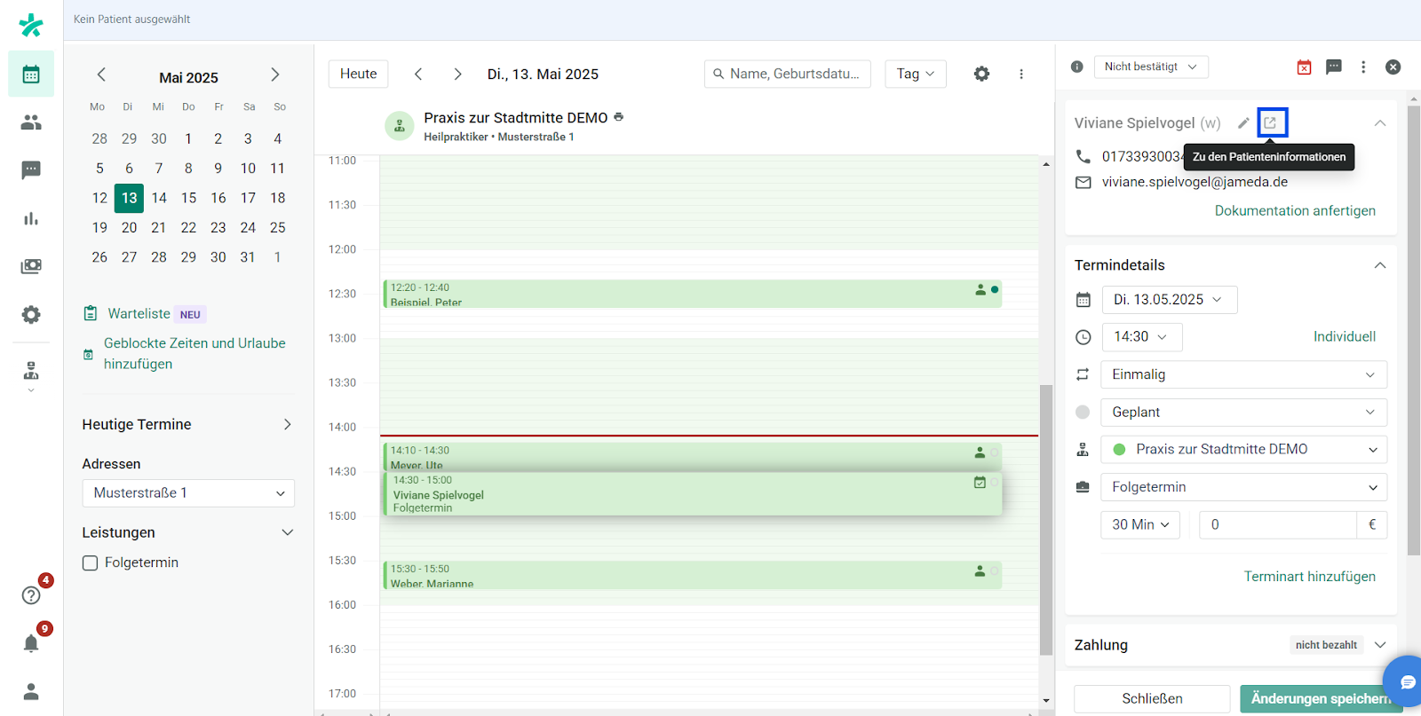Image resolution: width=1421 pixels, height=716 pixels.
Task: Open statistics bar chart icon in sidebar
Action: click(x=31, y=218)
